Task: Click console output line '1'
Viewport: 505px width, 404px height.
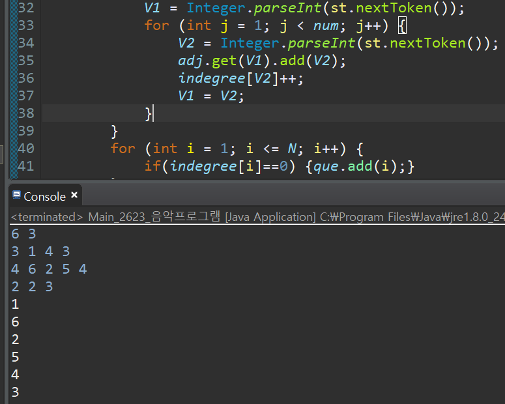Action: [x=15, y=304]
